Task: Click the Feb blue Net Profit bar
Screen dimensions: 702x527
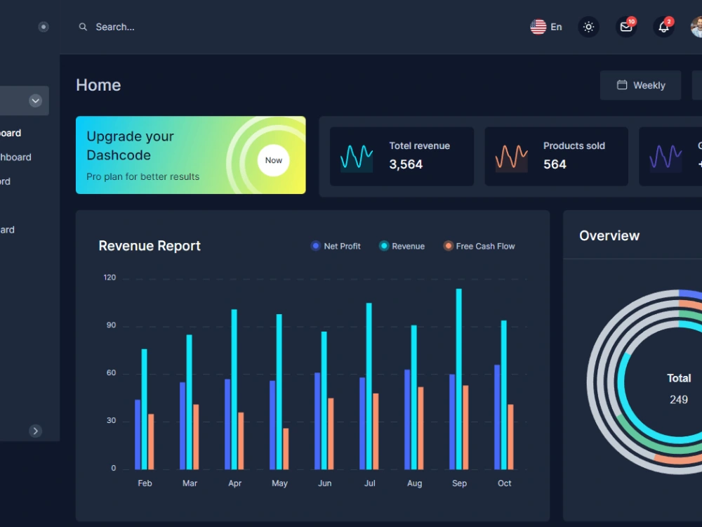Action: pyautogui.click(x=138, y=435)
